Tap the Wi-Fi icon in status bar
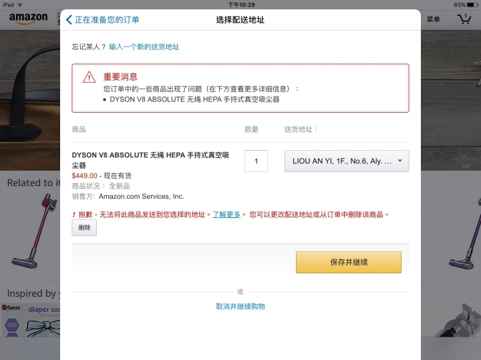 pyautogui.click(x=20, y=5)
